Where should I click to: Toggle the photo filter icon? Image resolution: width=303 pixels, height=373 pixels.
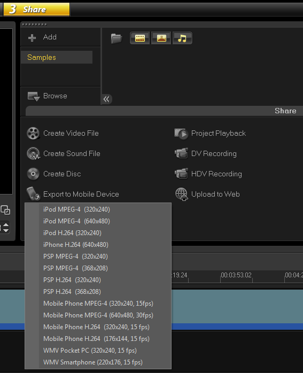click(x=161, y=38)
